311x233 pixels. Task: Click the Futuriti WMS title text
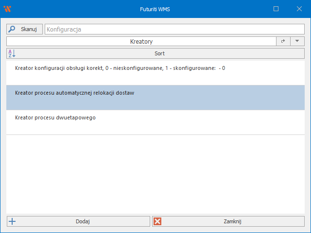155,9
